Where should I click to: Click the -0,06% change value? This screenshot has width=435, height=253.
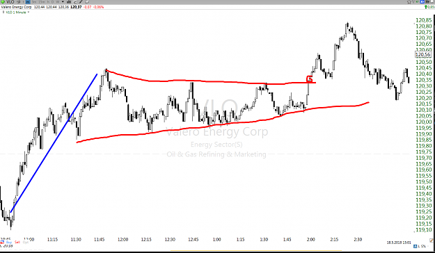click(99, 7)
